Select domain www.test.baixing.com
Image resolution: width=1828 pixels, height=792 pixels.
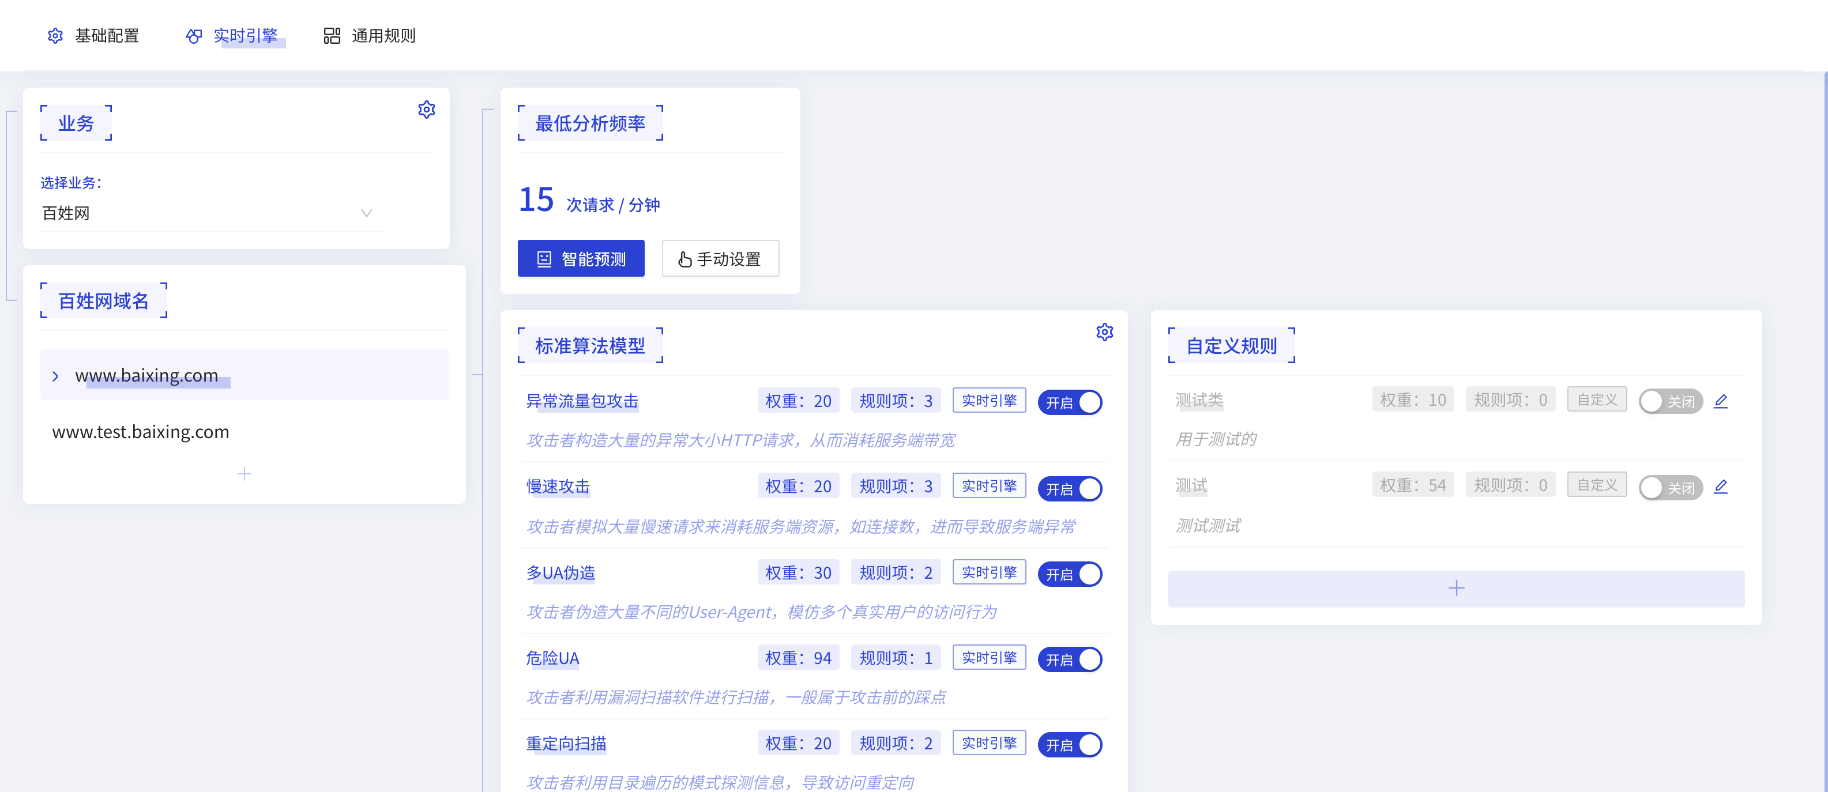click(141, 432)
